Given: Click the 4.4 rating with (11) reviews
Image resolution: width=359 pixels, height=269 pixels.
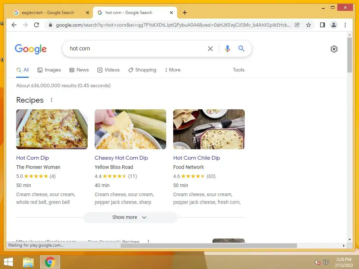Looking at the screenshot, I should point(116,176).
